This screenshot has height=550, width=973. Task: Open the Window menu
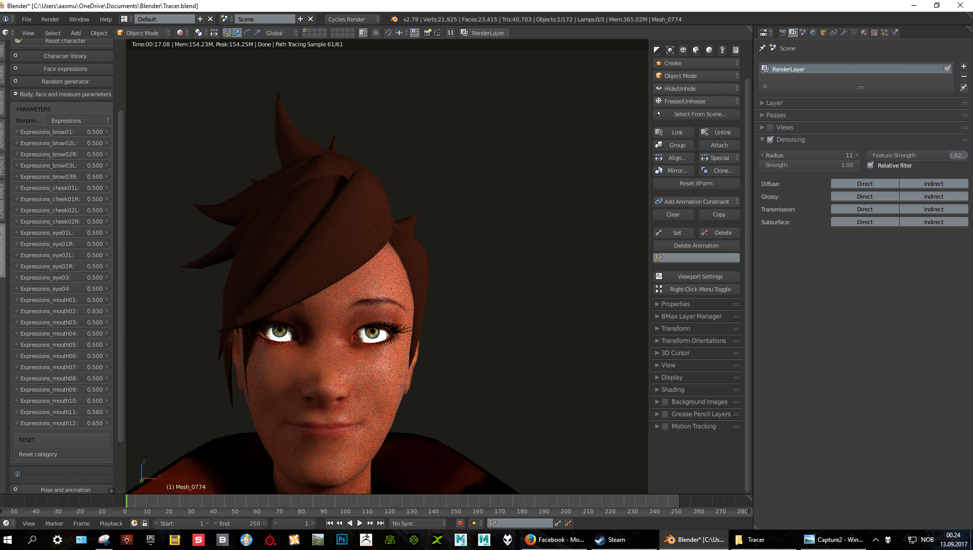[x=79, y=19]
